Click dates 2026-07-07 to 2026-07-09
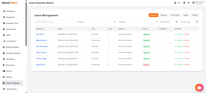The image size is (206, 93). click(x=68, y=53)
